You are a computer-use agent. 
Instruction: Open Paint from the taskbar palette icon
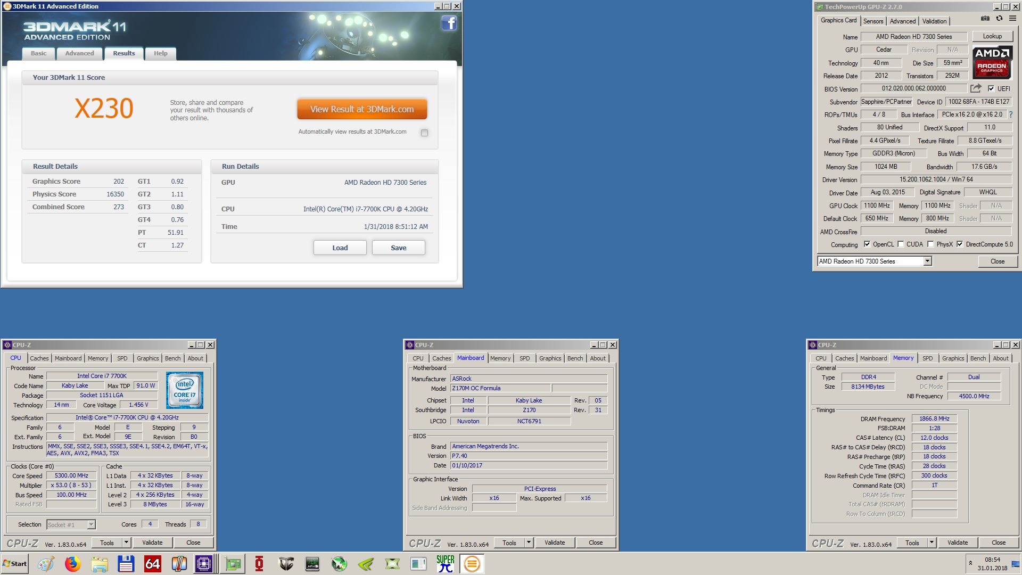(46, 564)
